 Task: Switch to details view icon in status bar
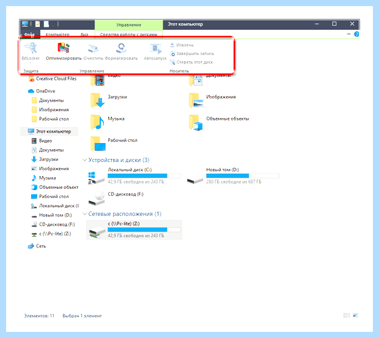tap(347, 315)
